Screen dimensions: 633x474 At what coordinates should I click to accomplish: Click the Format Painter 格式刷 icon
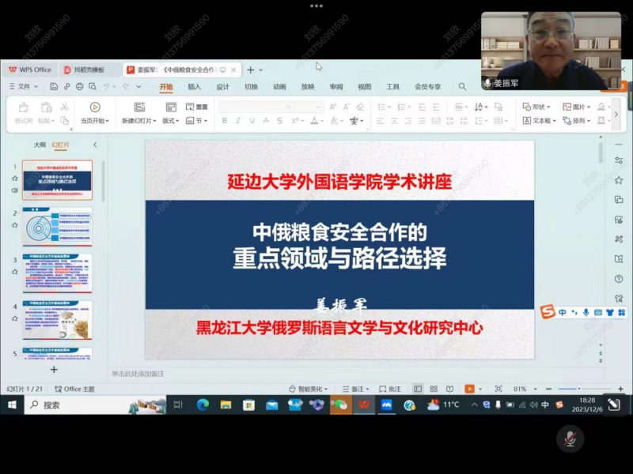point(24,107)
